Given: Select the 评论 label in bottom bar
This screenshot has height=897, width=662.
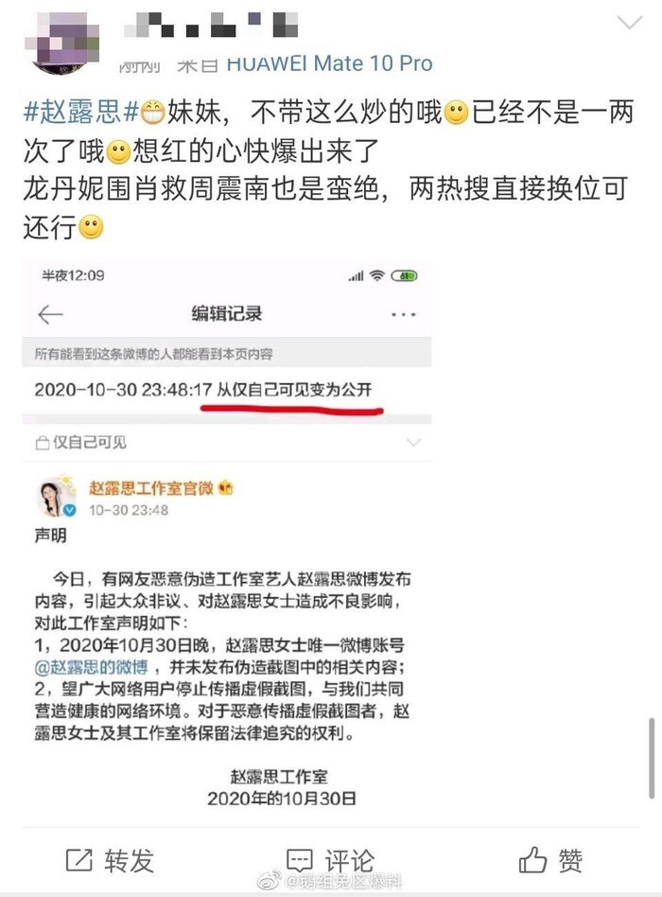Looking at the screenshot, I should point(349,860).
